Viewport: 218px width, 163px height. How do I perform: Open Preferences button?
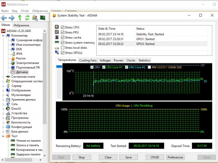click(x=175, y=157)
